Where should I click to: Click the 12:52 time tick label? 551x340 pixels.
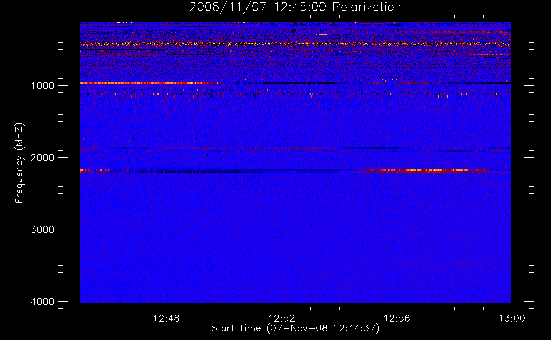[282, 319]
